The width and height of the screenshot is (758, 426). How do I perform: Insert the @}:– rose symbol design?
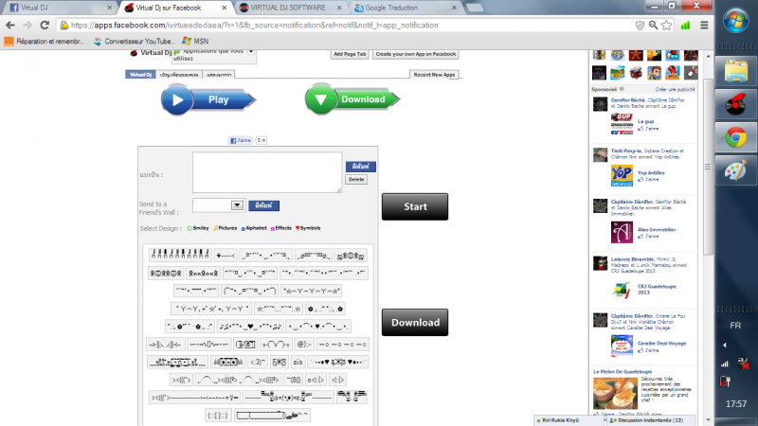point(304,345)
